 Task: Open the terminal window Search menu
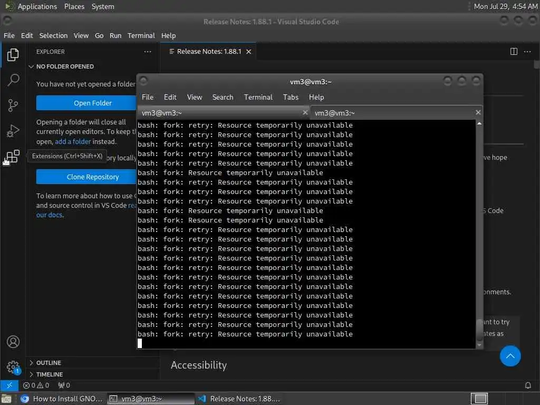point(223,97)
